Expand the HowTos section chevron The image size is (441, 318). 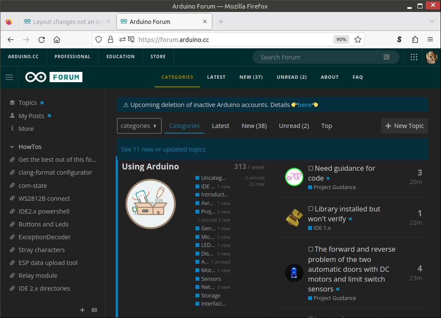click(x=12, y=146)
